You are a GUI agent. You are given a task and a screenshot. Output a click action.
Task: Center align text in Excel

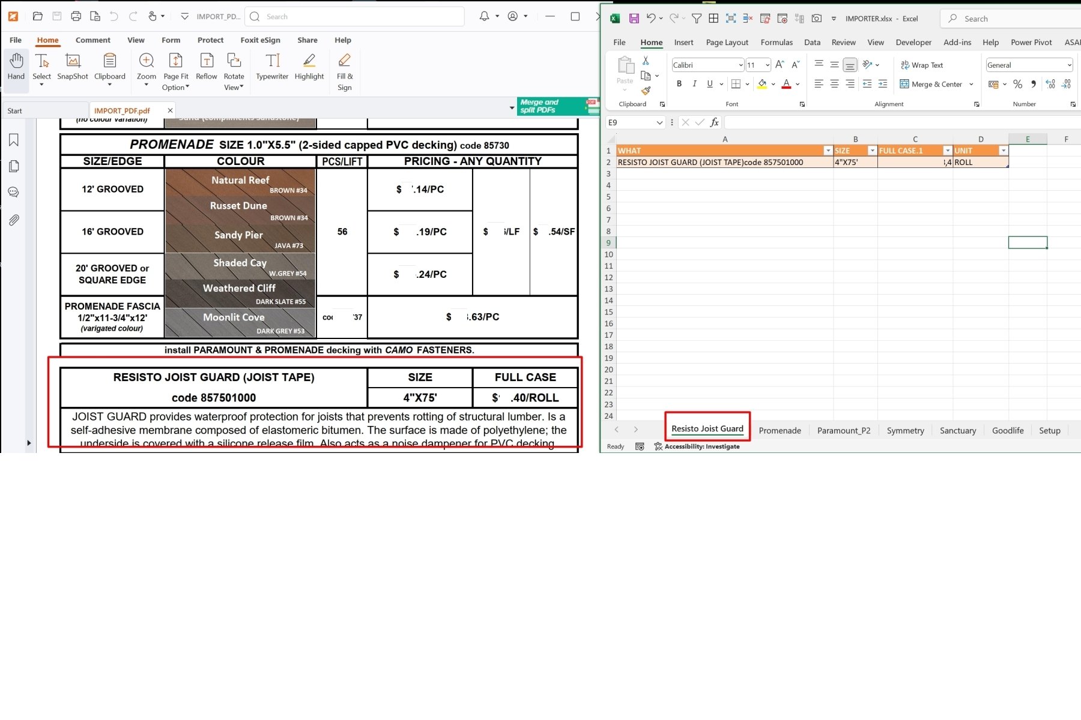pos(834,84)
